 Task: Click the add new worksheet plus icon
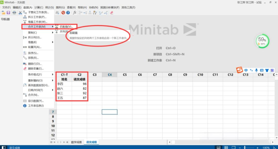coord(67,142)
